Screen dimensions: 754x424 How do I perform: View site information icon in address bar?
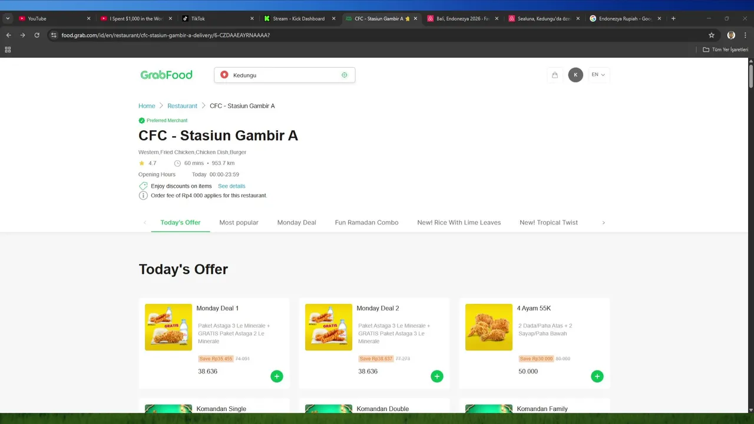click(x=54, y=35)
